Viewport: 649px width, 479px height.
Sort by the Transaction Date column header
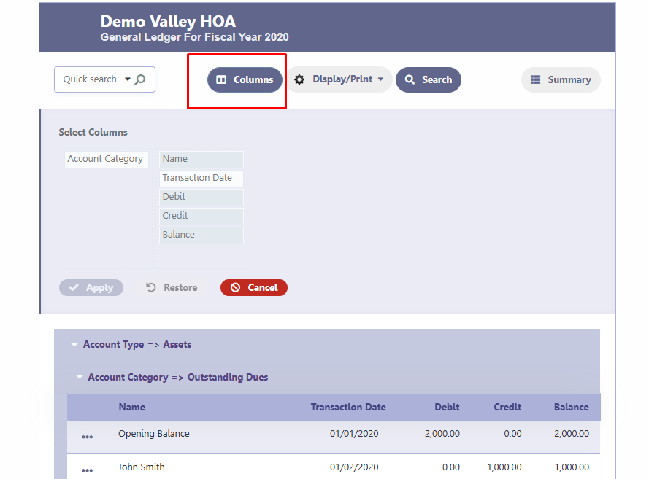click(347, 408)
